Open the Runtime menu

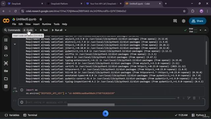[46, 24]
